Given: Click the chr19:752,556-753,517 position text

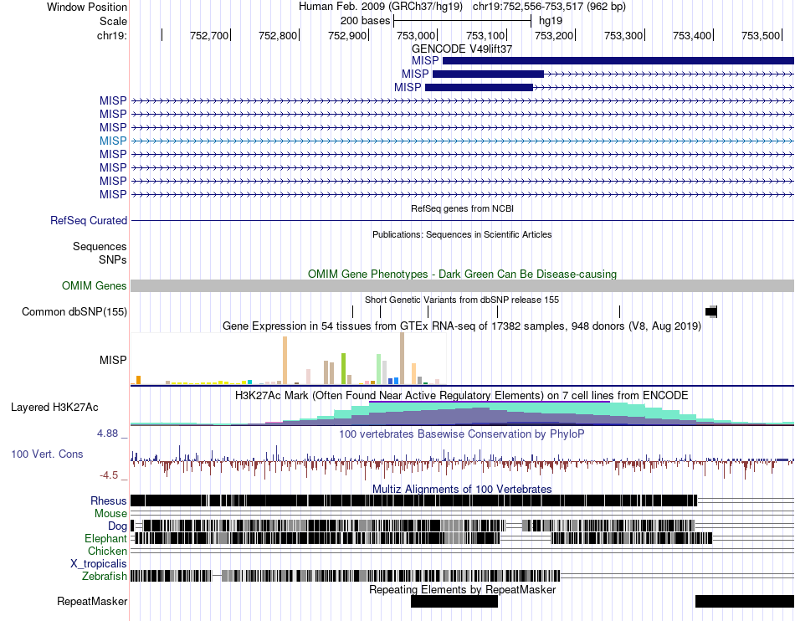Looking at the screenshot, I should tap(549, 7).
